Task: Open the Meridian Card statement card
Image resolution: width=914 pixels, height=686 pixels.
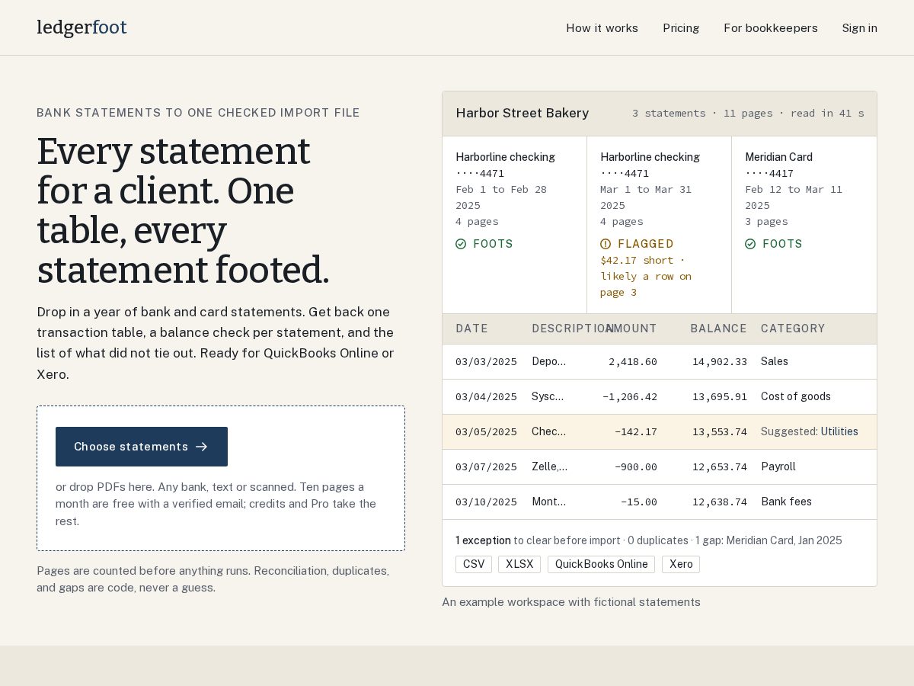Action: 804,225
